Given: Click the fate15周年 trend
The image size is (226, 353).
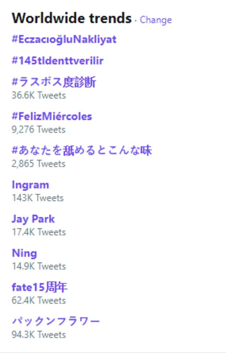Looking at the screenshot, I should point(39,287).
